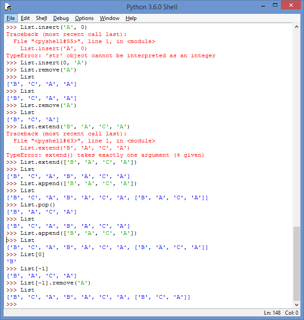The width and height of the screenshot is (304, 320).
Task: Click the List.pop() command line
Action: [x=31, y=205]
